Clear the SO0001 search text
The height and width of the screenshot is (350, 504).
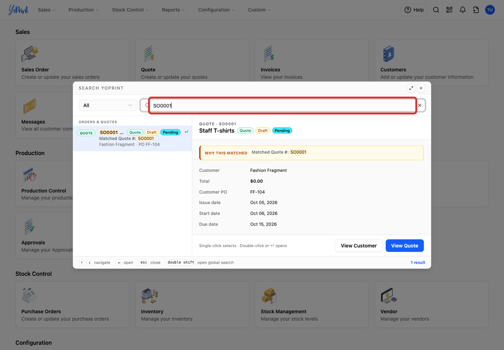(x=420, y=105)
